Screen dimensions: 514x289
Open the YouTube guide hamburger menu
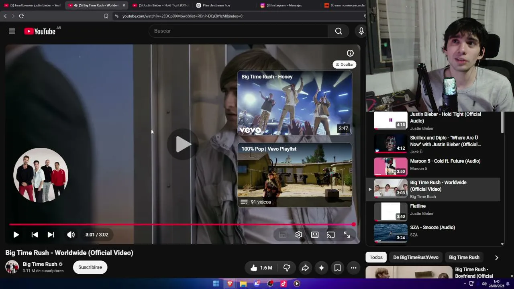12,31
